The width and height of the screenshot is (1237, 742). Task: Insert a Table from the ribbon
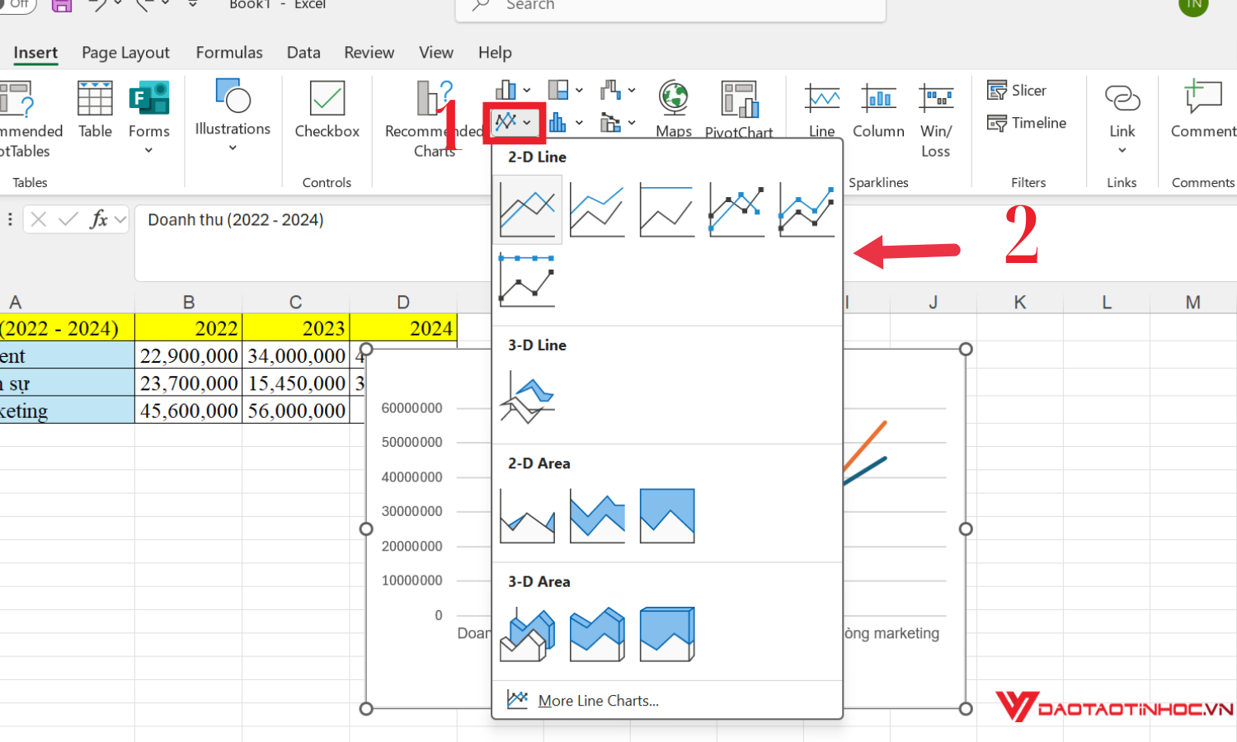coord(95,110)
